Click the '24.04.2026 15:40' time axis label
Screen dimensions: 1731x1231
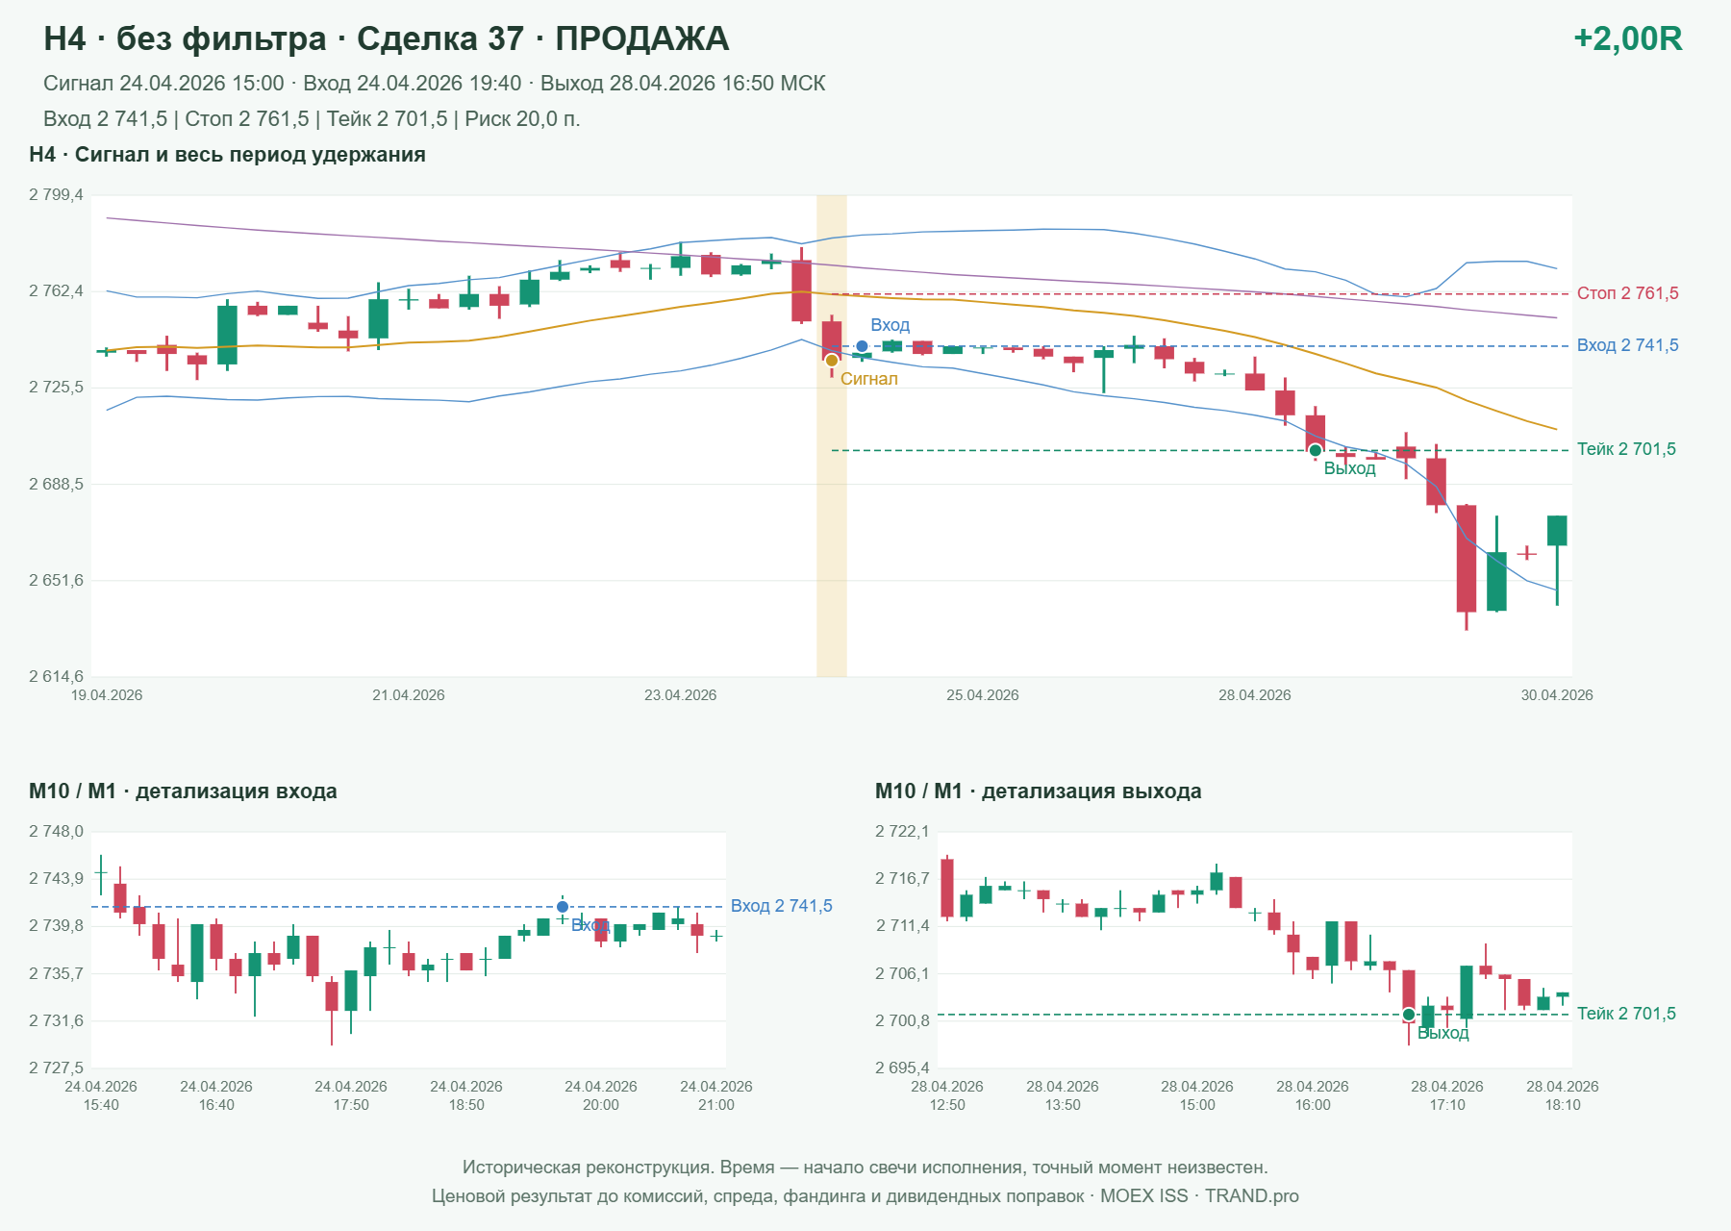[x=101, y=1095]
